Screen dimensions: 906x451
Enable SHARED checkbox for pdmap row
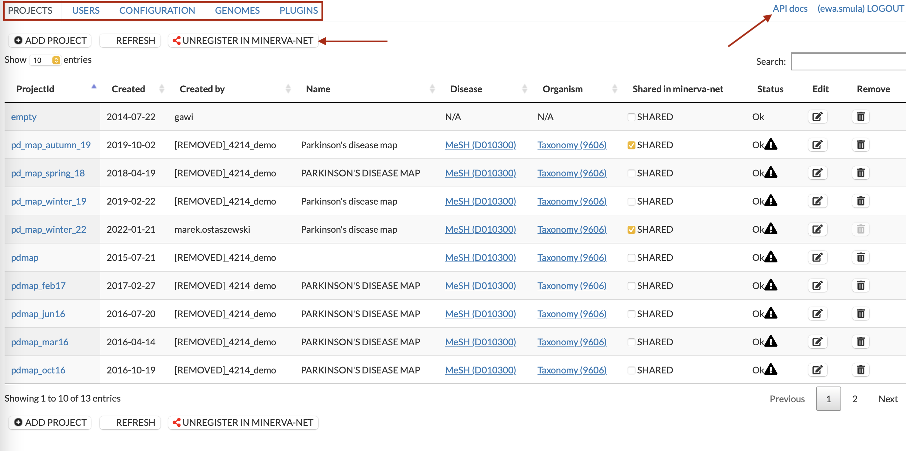631,258
